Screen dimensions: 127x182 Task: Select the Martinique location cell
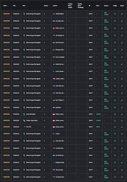59,108
